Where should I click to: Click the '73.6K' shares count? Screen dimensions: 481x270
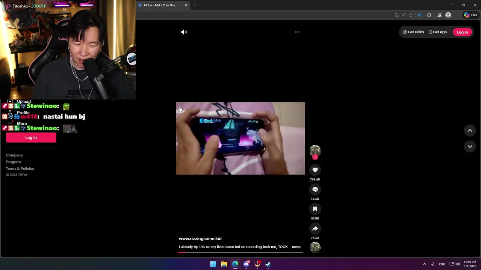click(315, 238)
